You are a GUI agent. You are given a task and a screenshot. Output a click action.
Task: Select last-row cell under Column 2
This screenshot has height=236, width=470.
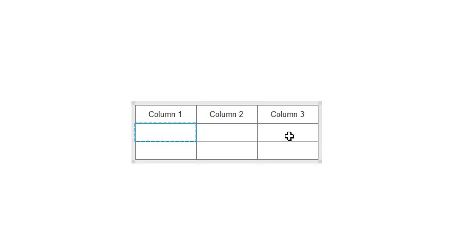point(227,151)
